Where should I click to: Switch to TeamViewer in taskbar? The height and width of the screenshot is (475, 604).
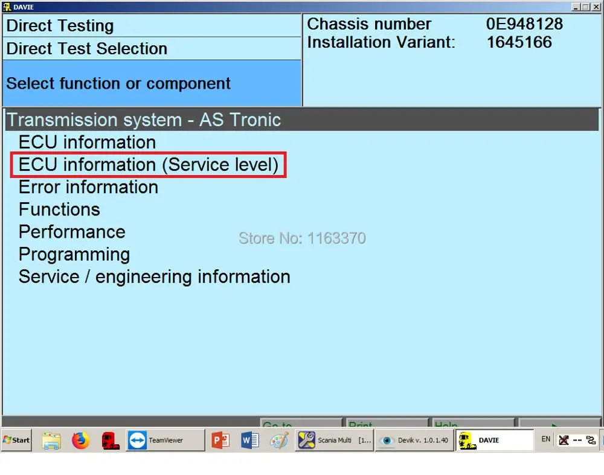165,440
